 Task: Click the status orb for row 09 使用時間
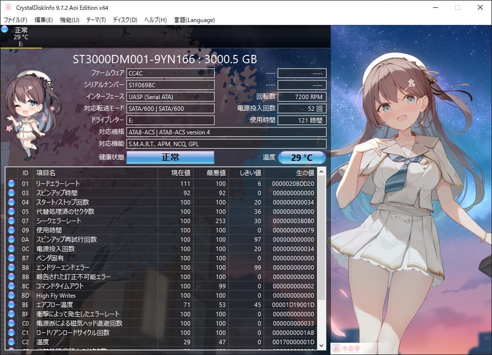coord(11,230)
